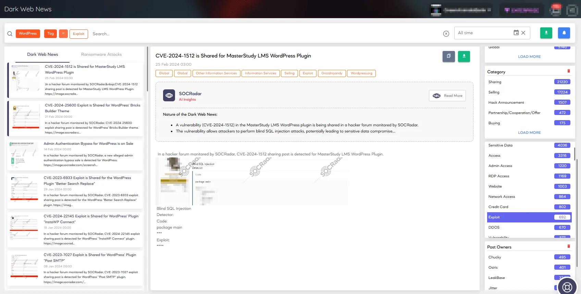Focus the Search text field
Image resolution: width=581 pixels, height=294 pixels.
pyautogui.click(x=264, y=34)
